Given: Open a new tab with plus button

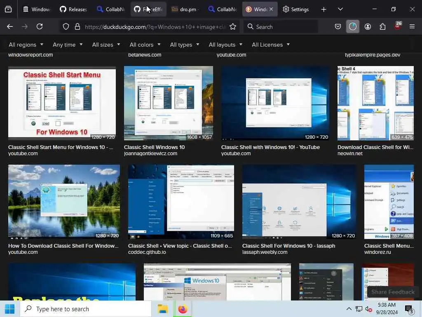Looking at the screenshot, I should pos(324,9).
